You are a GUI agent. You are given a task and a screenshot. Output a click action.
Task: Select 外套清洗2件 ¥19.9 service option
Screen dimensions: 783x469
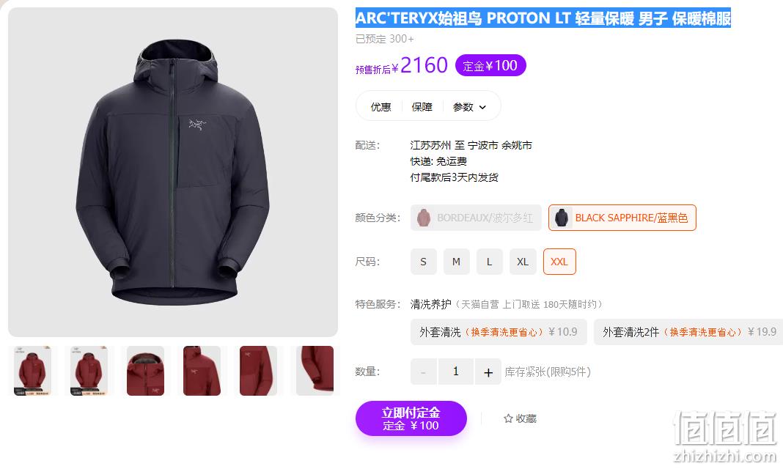click(x=688, y=332)
